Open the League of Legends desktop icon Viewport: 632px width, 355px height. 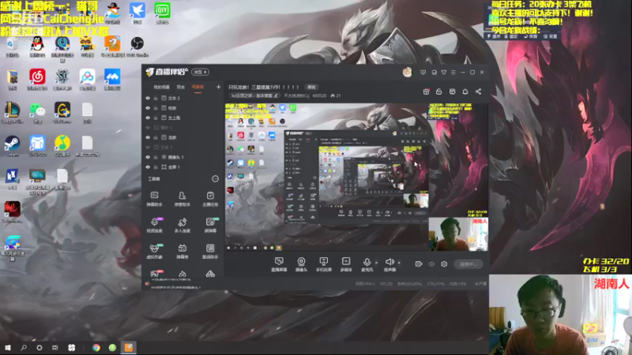12,112
